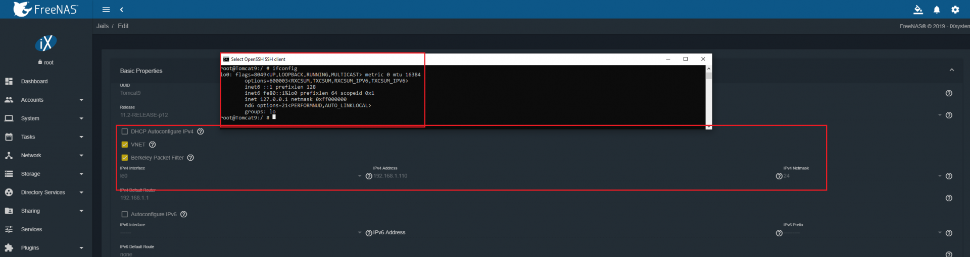
Task: Show help icon for IPv4 Default Router
Action: [x=949, y=198]
